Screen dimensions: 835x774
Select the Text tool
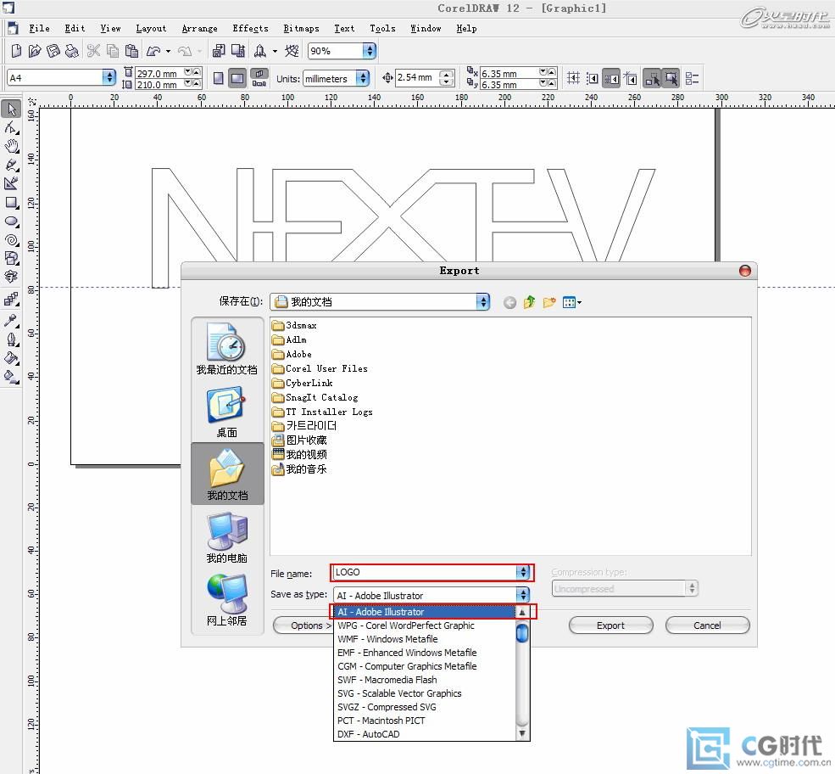pyautogui.click(x=11, y=276)
